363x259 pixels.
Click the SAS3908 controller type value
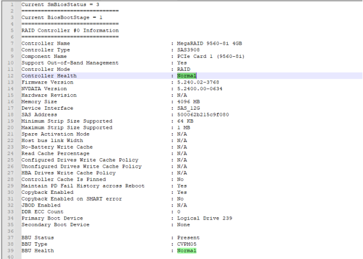pos(188,50)
